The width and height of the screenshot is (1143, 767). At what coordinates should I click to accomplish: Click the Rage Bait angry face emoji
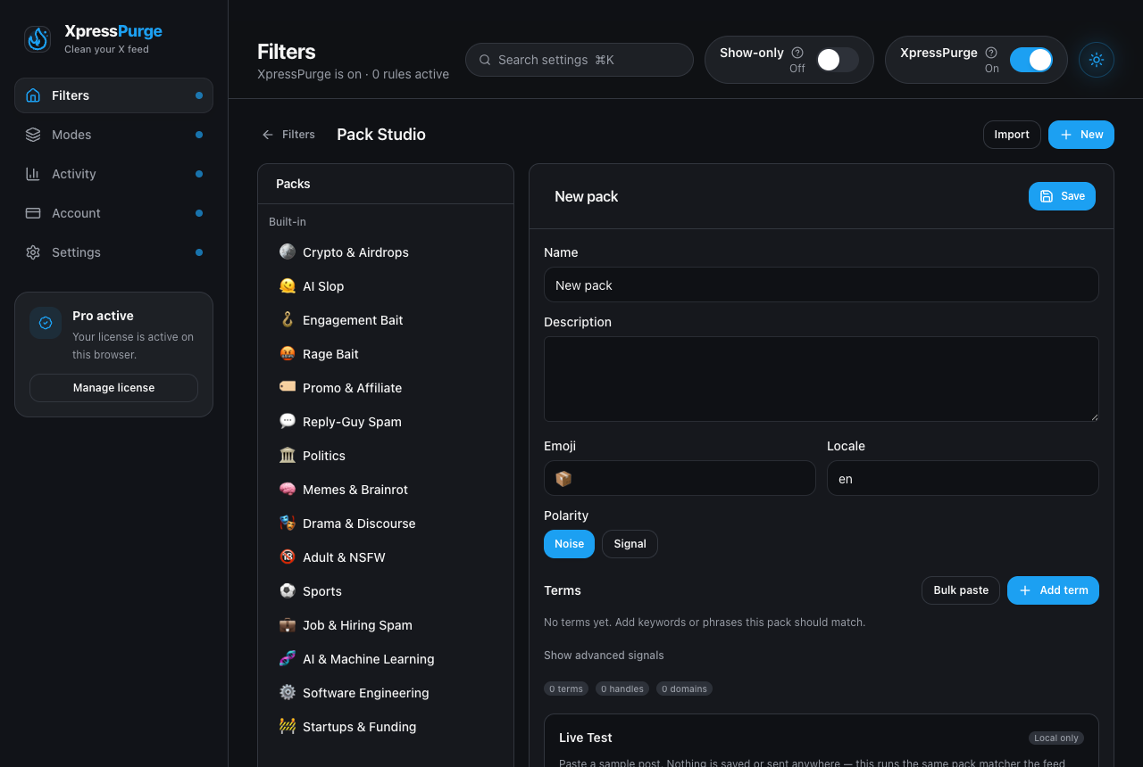pyautogui.click(x=288, y=354)
